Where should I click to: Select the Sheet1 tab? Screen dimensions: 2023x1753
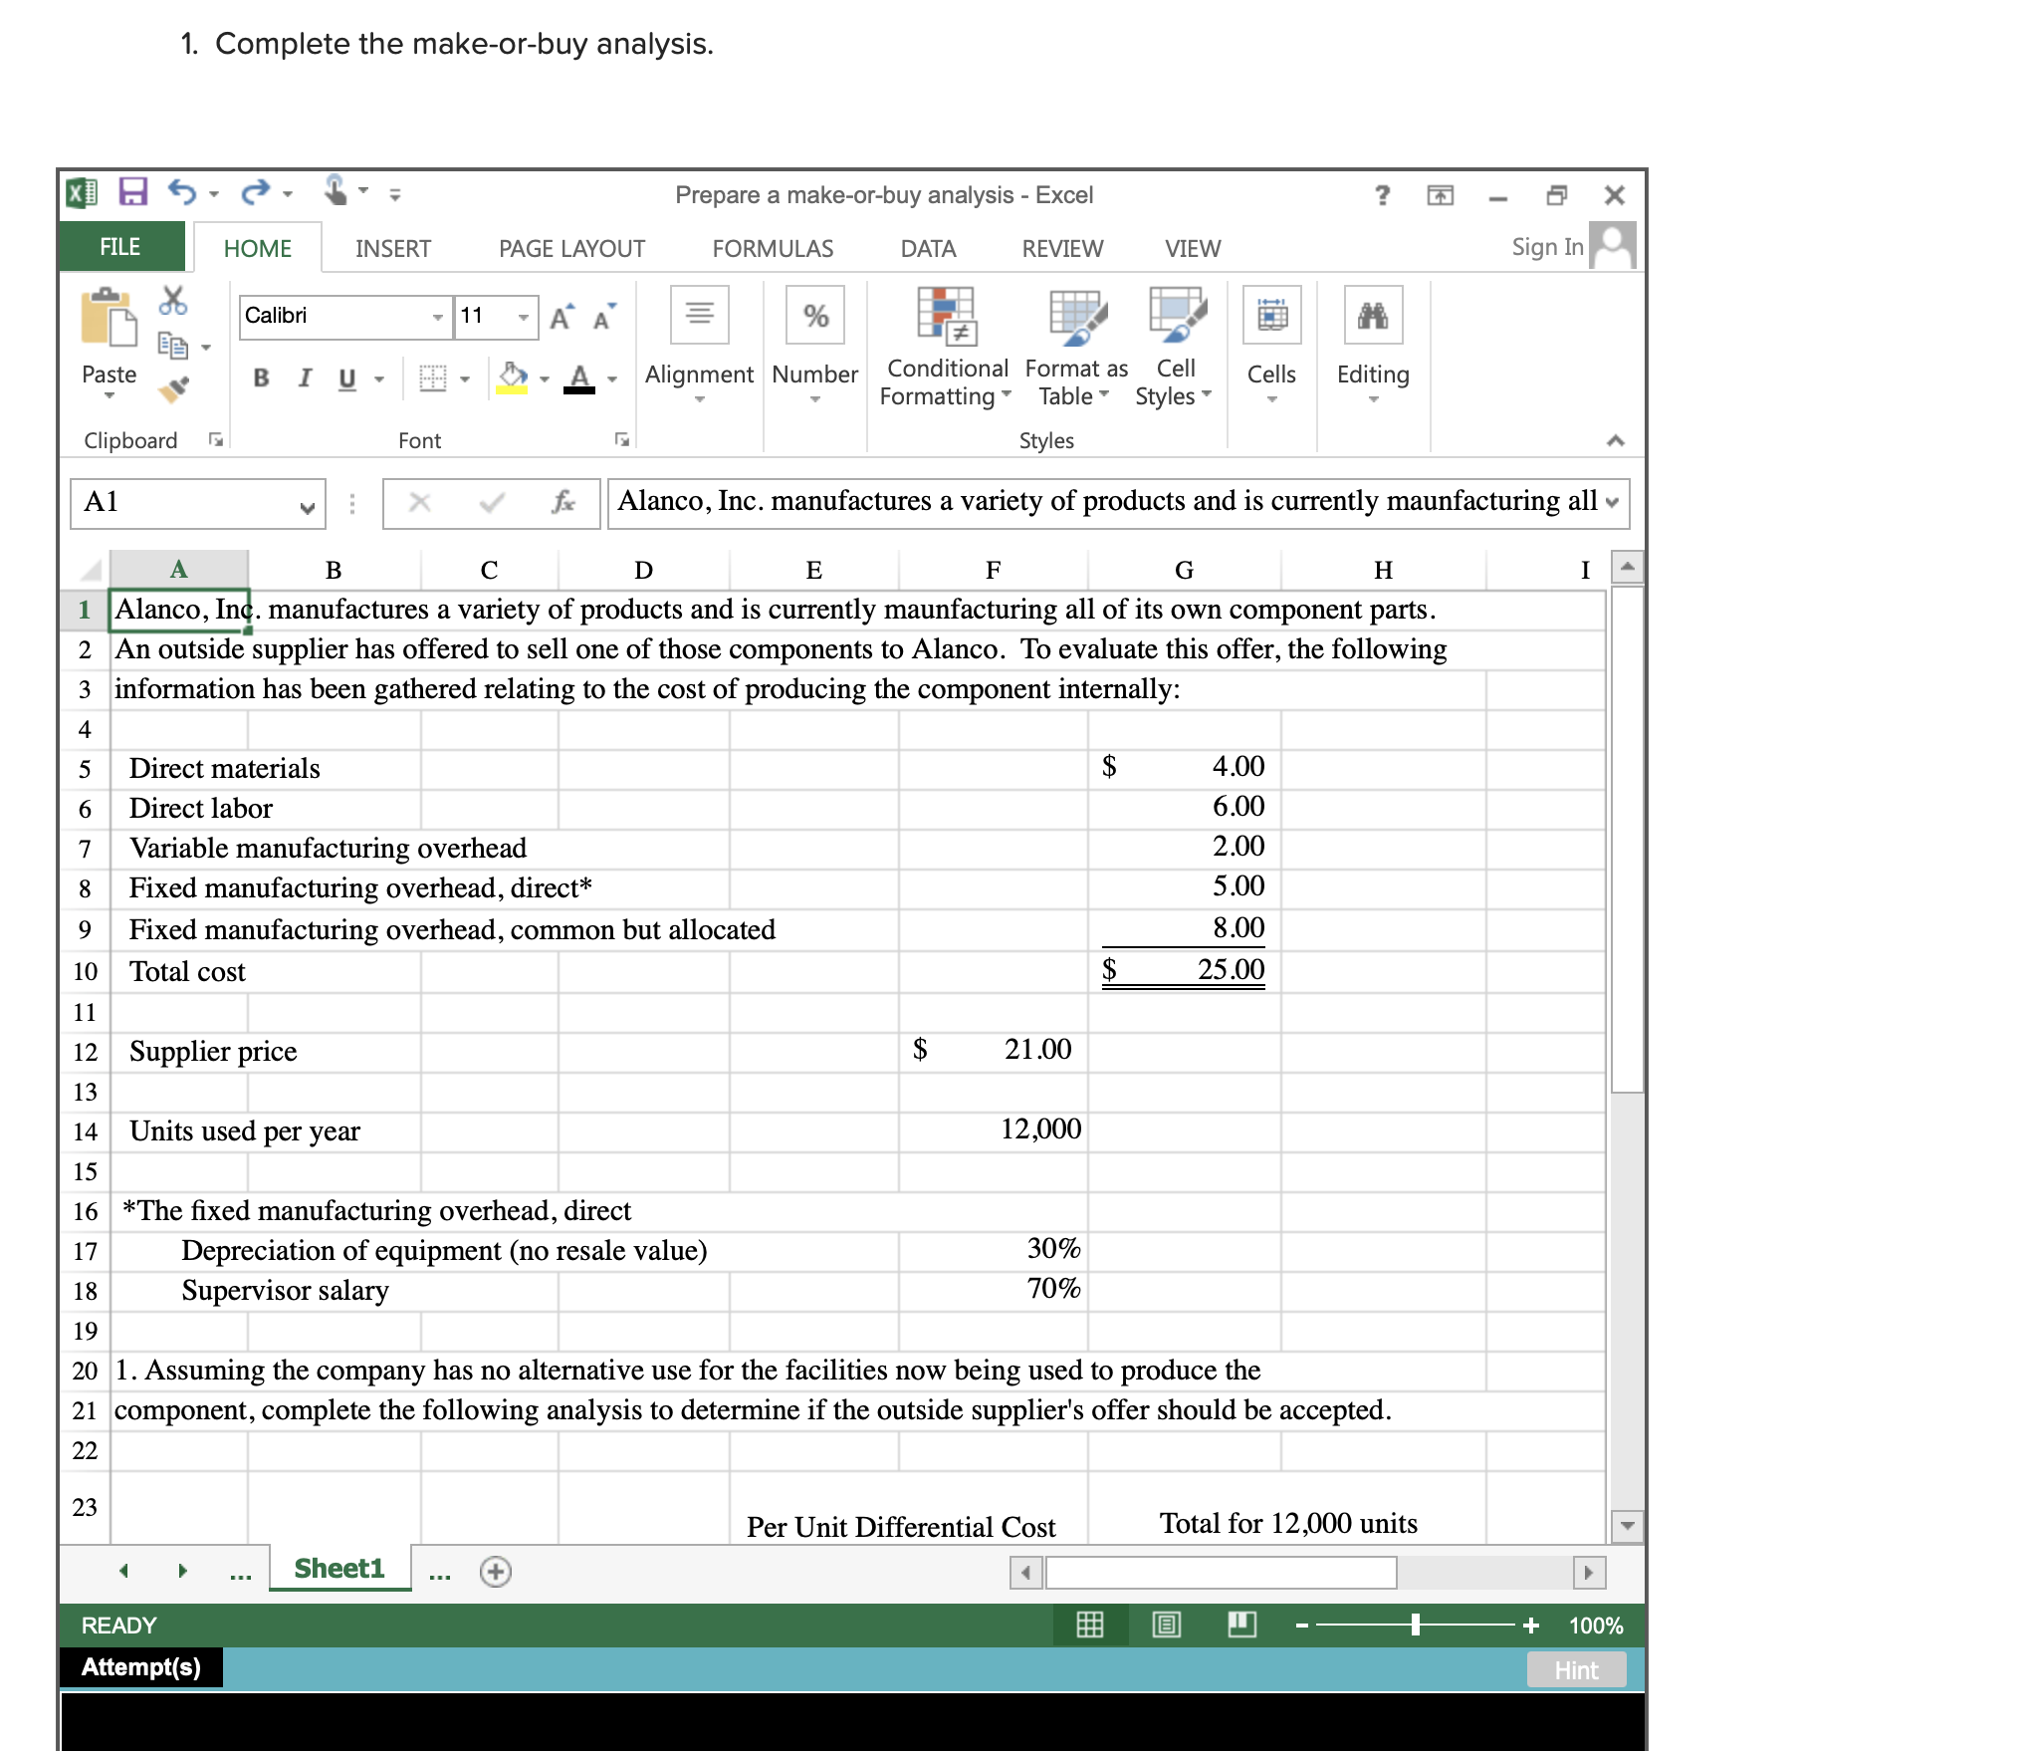[338, 1567]
